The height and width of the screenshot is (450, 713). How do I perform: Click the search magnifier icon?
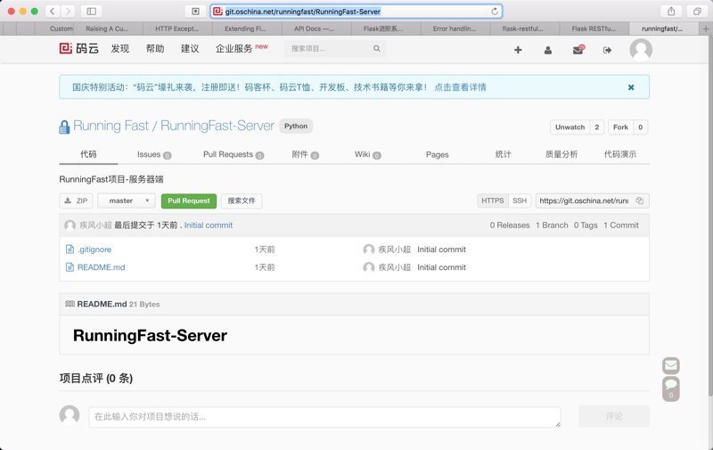click(376, 48)
